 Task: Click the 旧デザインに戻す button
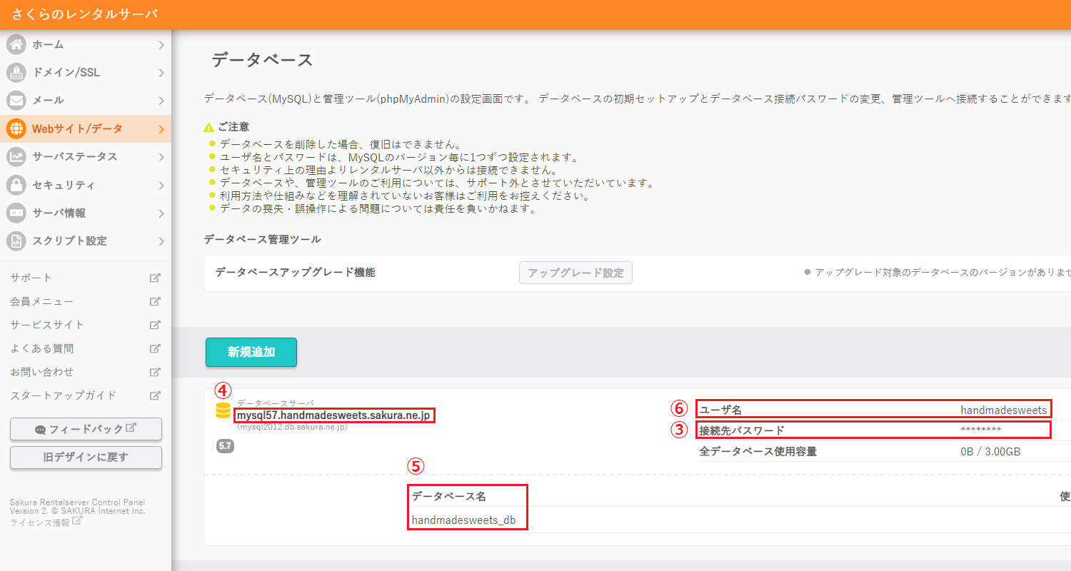tap(86, 458)
